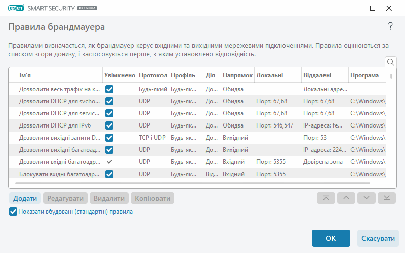Image resolution: width=405 pixels, height=253 pixels.
Task: Move rule to bottom arrow button
Action: tap(387, 198)
